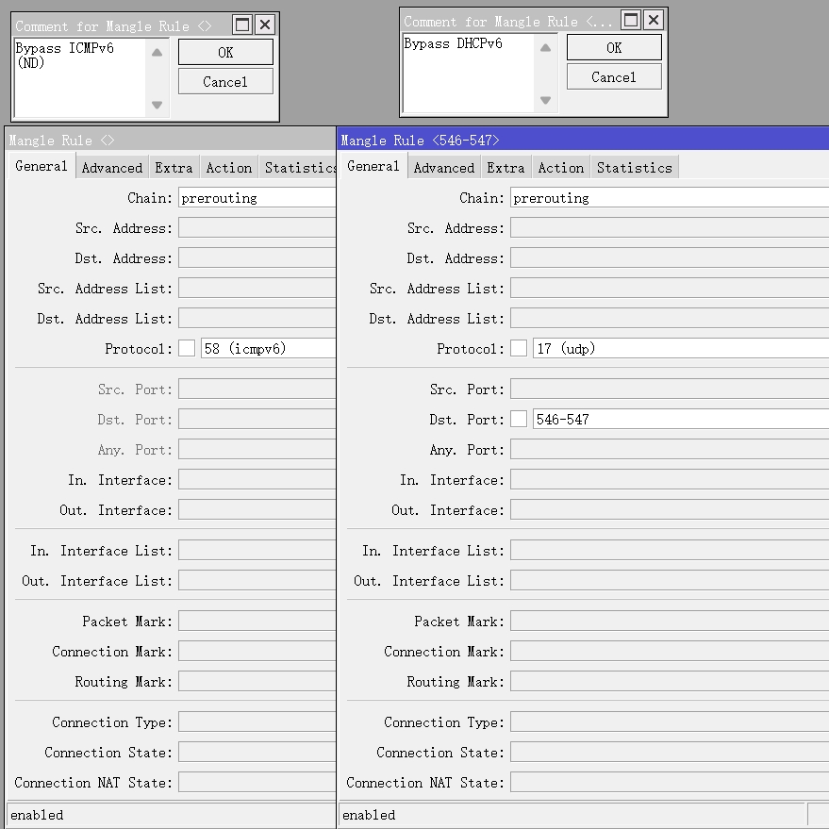Screen dimensions: 829x829
Task: Click Connection Mark field in <546-547> rule
Action: [670, 651]
